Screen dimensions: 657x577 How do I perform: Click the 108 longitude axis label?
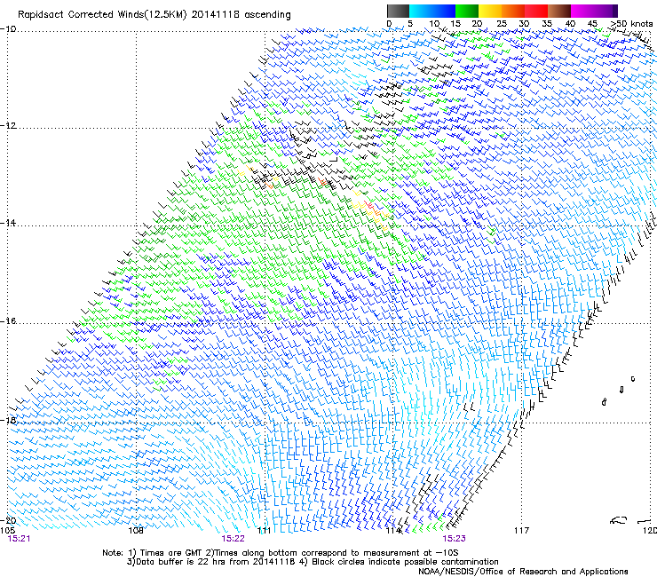(136, 531)
